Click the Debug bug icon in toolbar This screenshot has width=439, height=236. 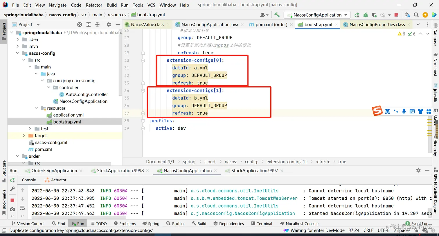tap(366, 15)
